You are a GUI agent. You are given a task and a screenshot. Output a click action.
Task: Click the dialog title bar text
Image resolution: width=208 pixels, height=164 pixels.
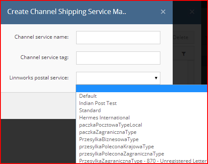[x=67, y=11]
